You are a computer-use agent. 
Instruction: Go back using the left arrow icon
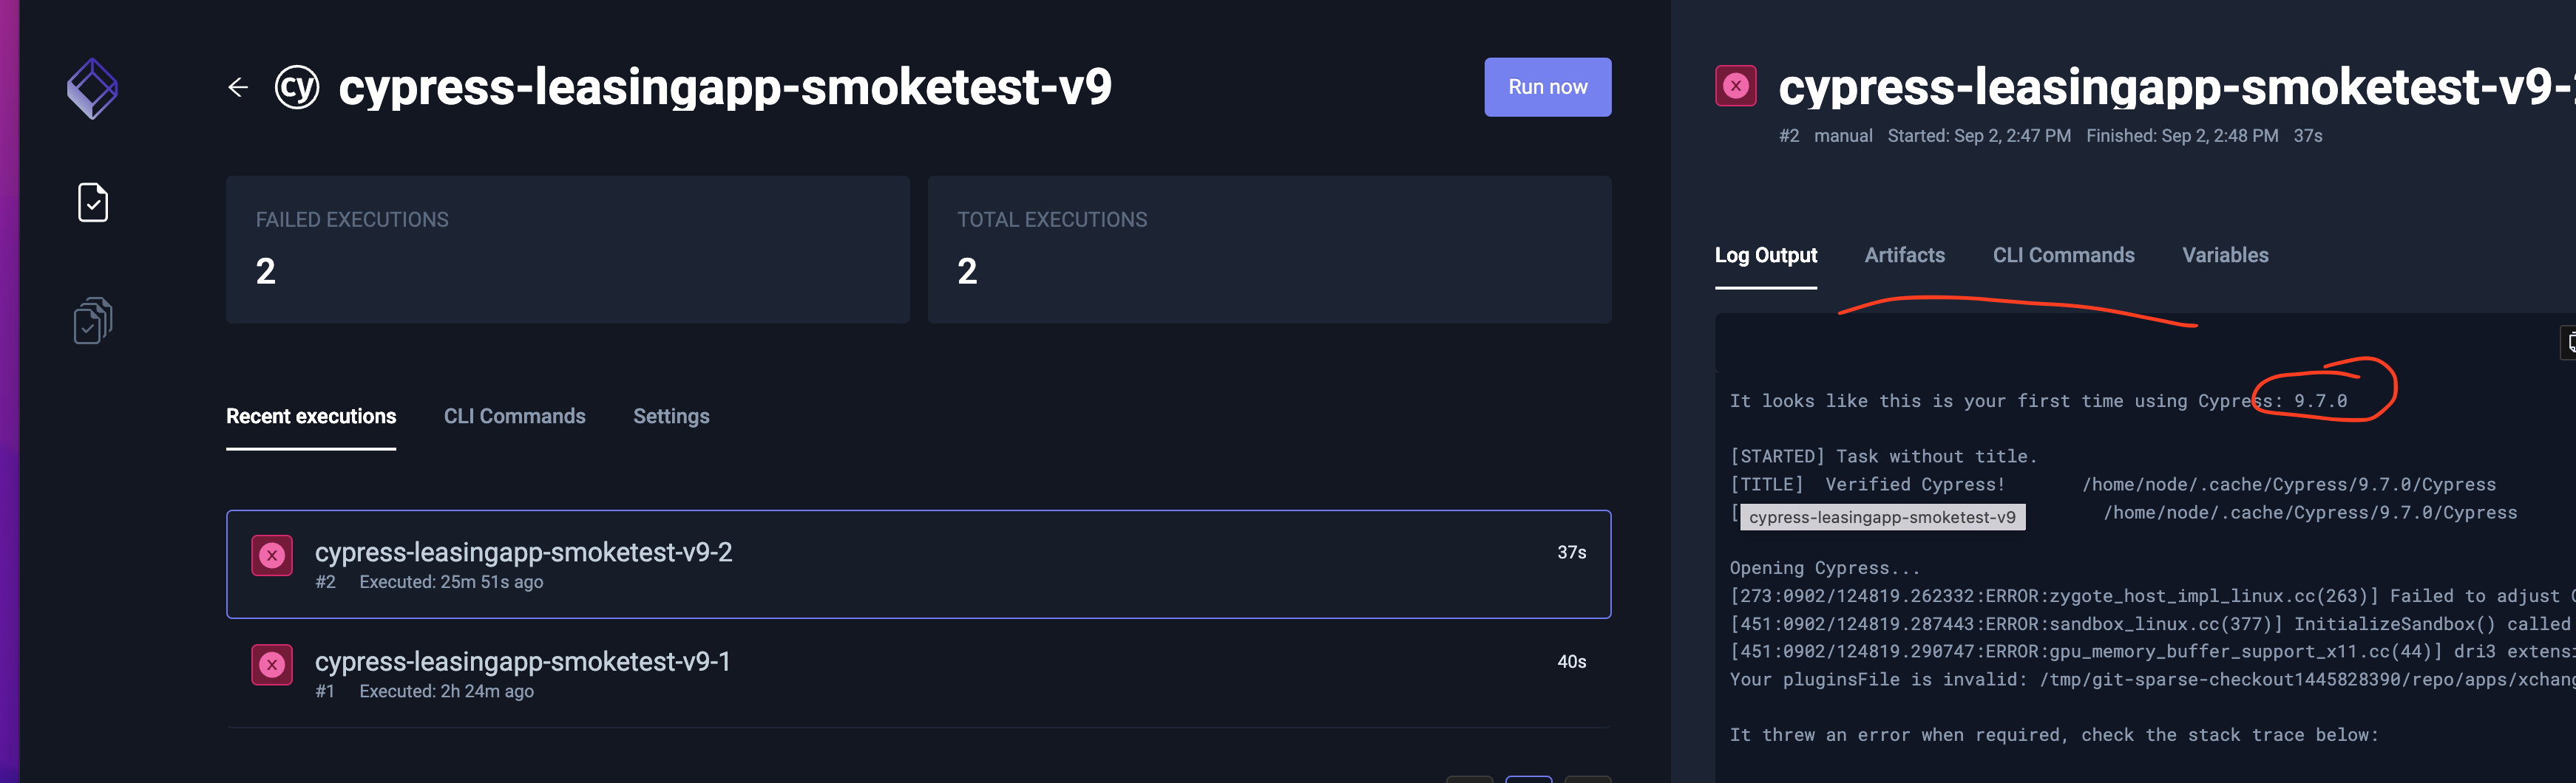[x=238, y=87]
